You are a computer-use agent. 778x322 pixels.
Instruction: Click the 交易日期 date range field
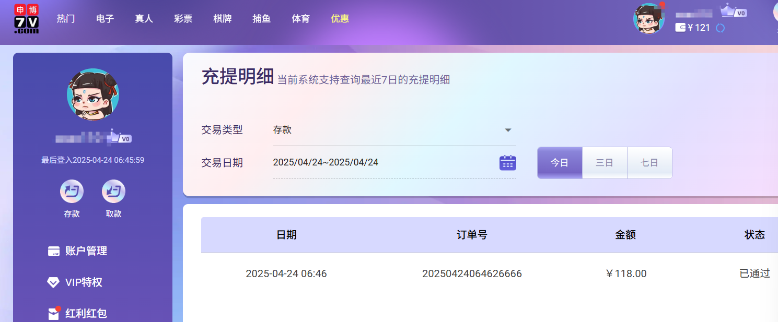click(381, 163)
